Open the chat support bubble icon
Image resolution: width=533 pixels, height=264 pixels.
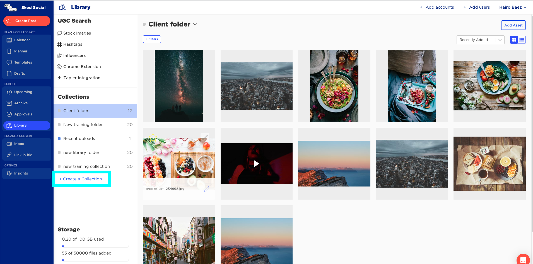523,260
